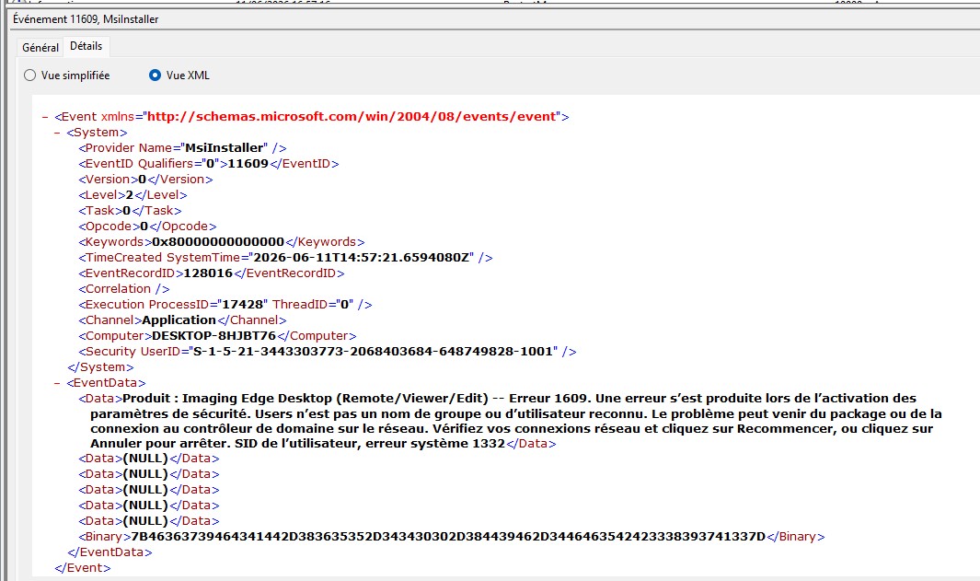Image resolution: width=980 pixels, height=581 pixels.
Task: Click the TimeCreated SystemTime value
Action: coord(362,258)
